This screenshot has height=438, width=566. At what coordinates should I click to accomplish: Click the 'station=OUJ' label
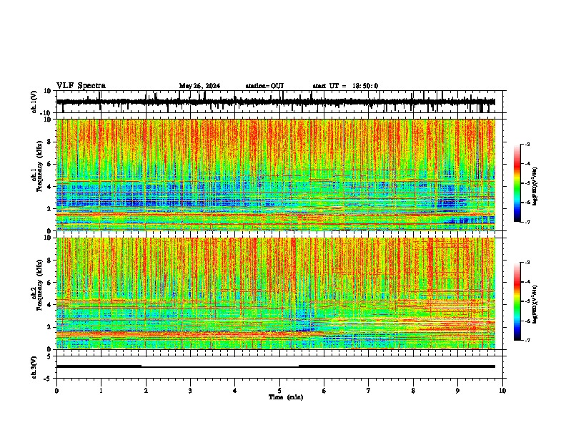point(264,86)
